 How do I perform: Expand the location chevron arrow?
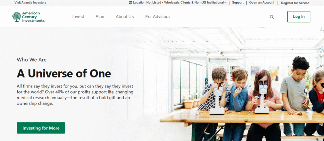coord(225,3)
